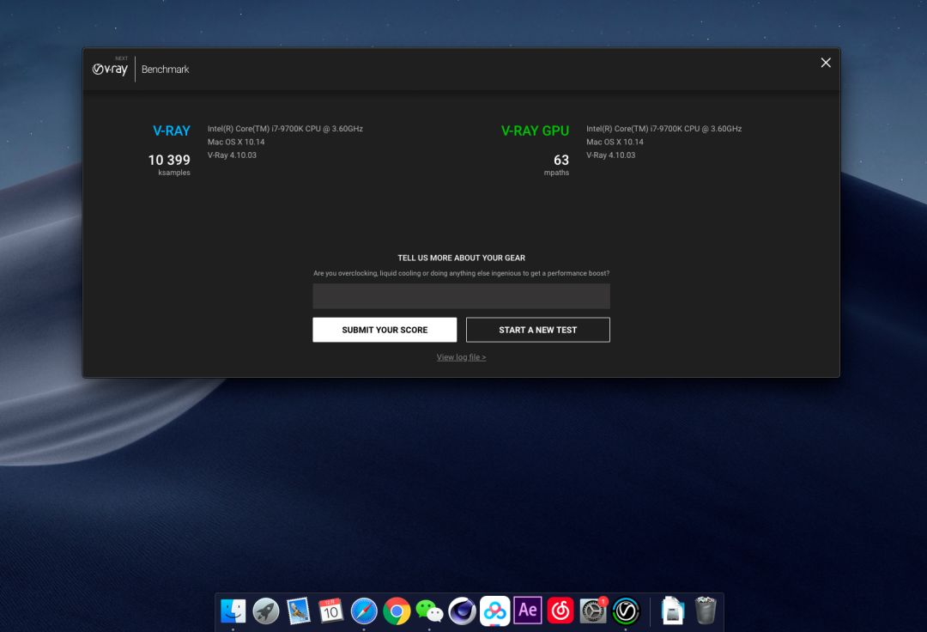Open WeChat from the dock
This screenshot has height=632, width=927.
[x=429, y=611]
